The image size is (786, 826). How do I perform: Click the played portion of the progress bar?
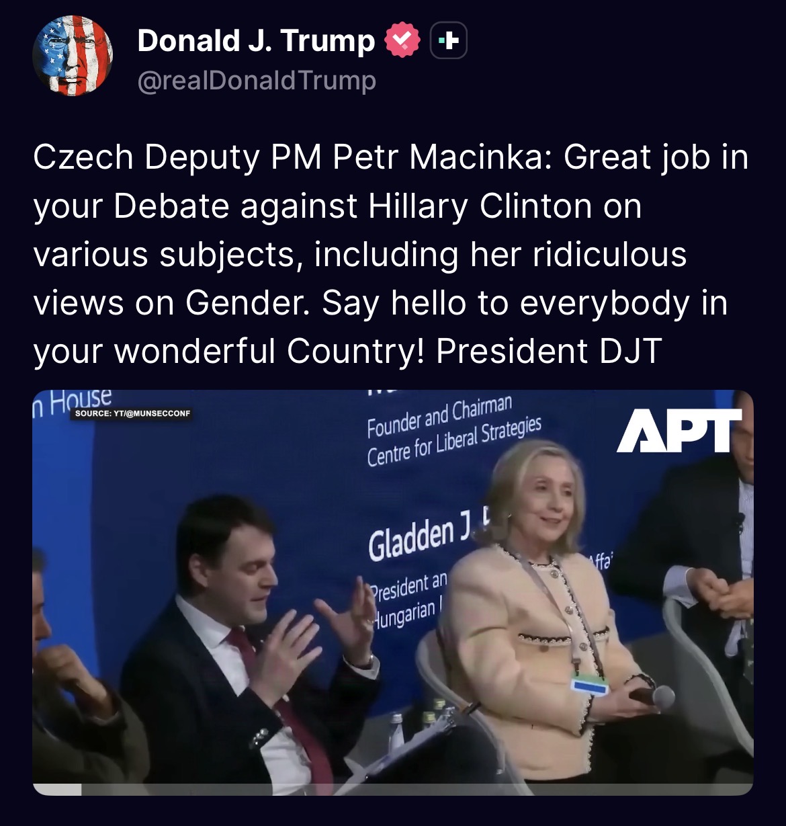(x=57, y=790)
